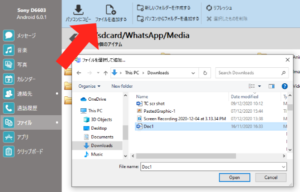Select the 'Doc1' file row
Viewport: 300px width, 192px height.
click(x=211, y=126)
